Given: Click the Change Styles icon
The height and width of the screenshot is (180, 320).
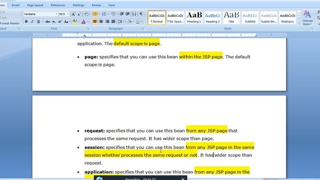Looking at the screenshot, I should pyautogui.click(x=307, y=18).
